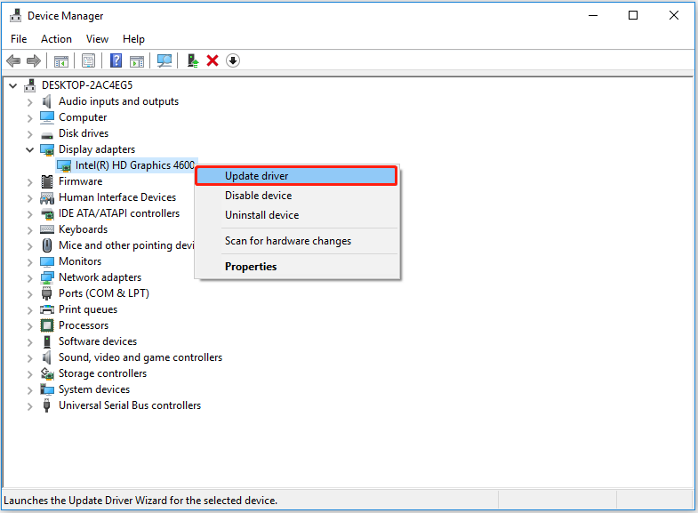Expand the Universal Serial Bus controllers node

(29, 405)
